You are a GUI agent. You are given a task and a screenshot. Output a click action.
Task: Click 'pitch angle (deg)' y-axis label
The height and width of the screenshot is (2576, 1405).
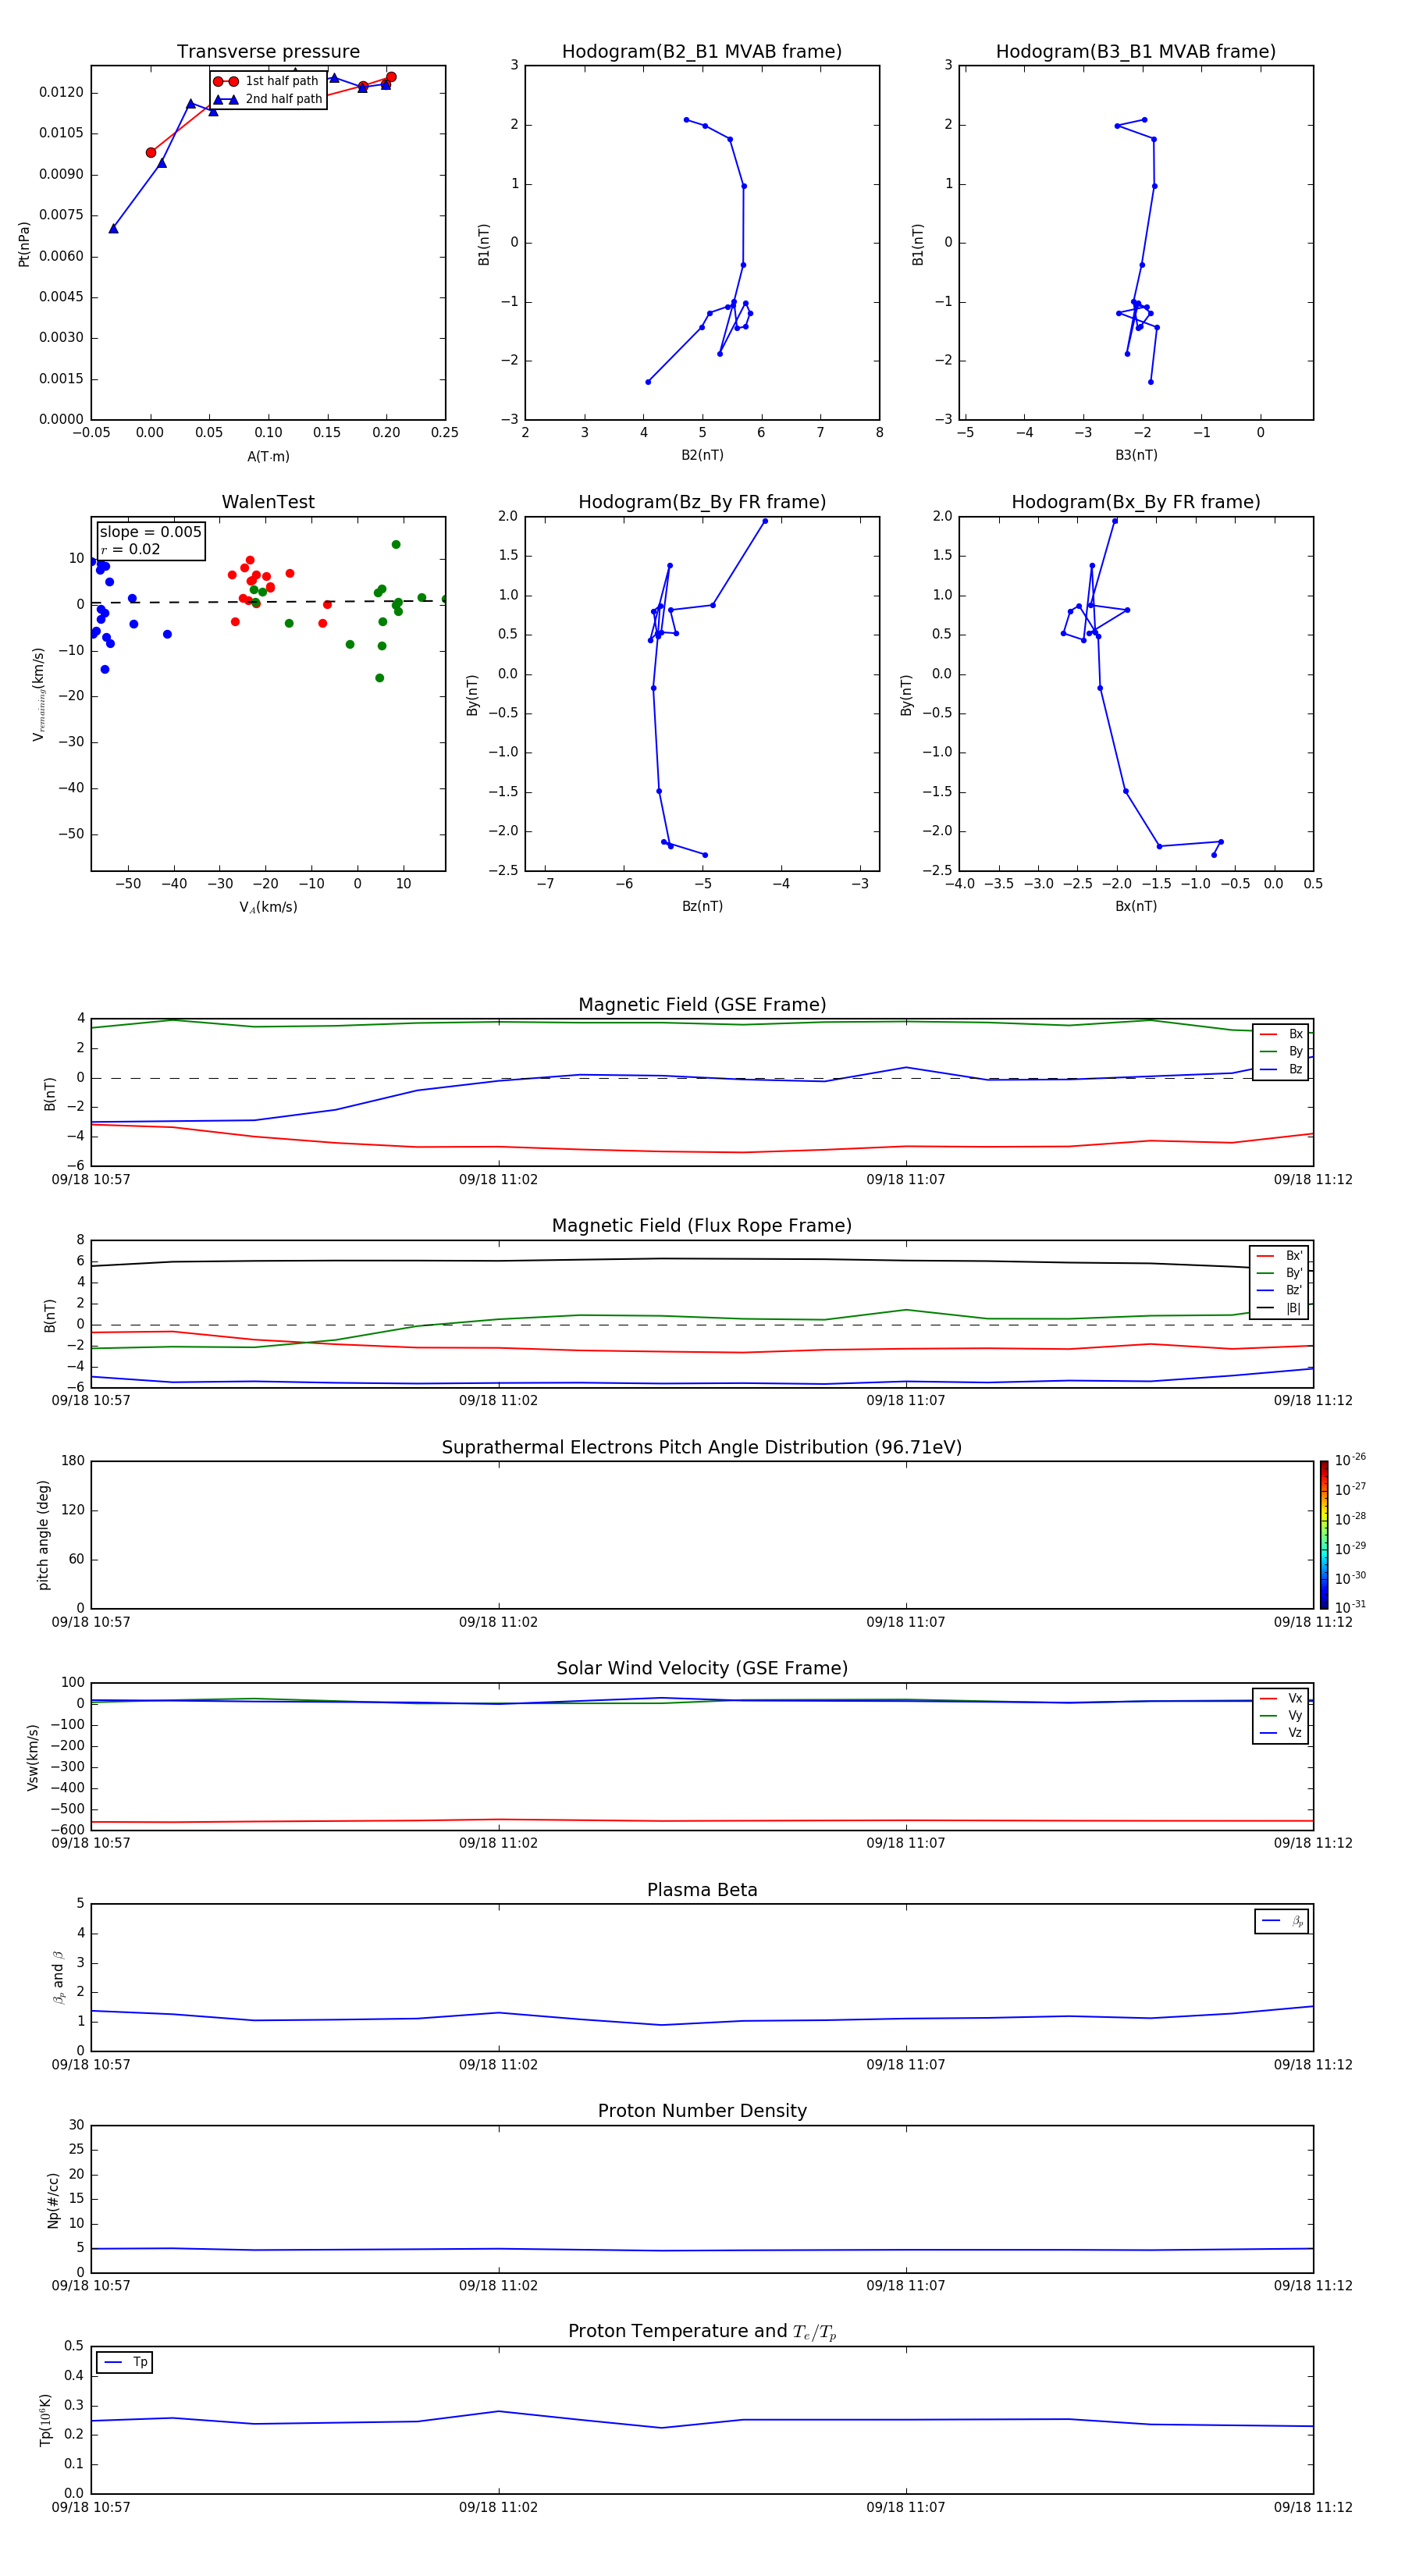(43, 1535)
